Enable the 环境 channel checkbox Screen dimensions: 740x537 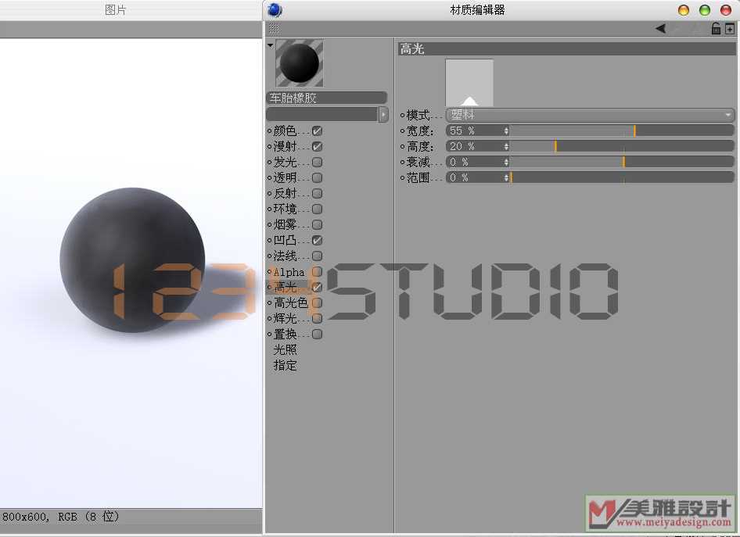(317, 209)
